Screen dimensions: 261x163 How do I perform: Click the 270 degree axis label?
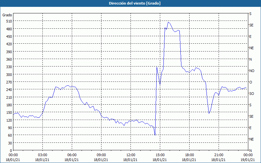[x=9, y=82]
